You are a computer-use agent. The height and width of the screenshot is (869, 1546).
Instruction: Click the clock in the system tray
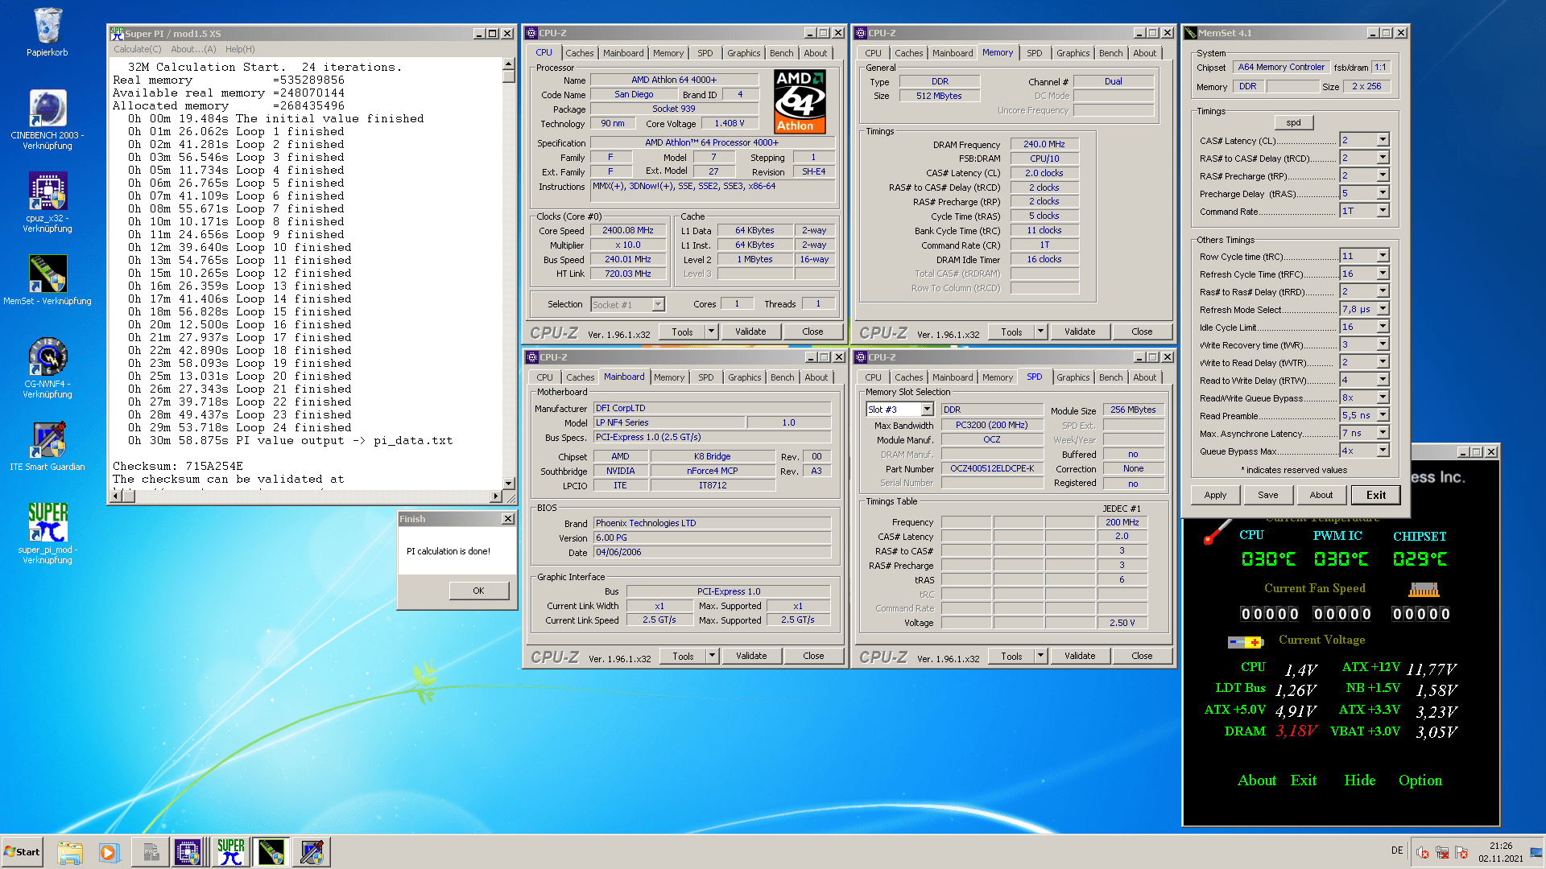point(1500,852)
